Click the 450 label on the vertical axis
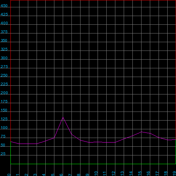Image resolution: width=176 pixels, height=176 pixels. pyautogui.click(x=4, y=6)
